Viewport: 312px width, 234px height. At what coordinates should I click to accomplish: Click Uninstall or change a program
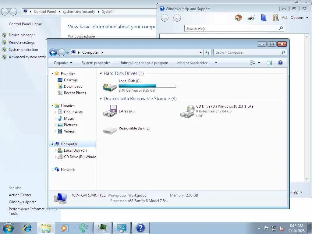pyautogui.click(x=144, y=63)
